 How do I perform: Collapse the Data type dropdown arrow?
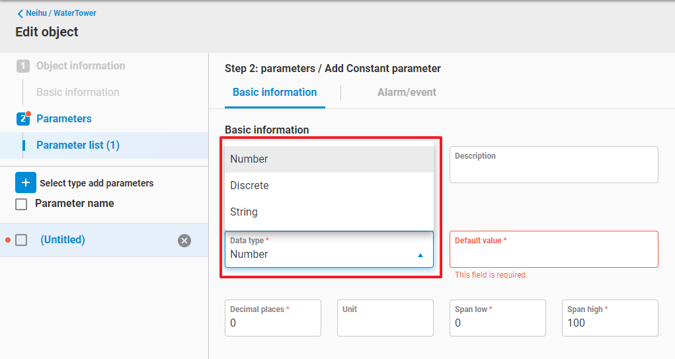[x=420, y=255]
